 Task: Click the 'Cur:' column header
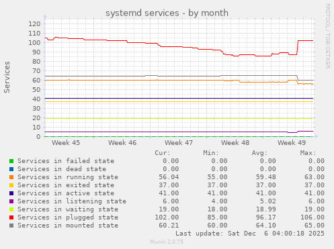163,153
